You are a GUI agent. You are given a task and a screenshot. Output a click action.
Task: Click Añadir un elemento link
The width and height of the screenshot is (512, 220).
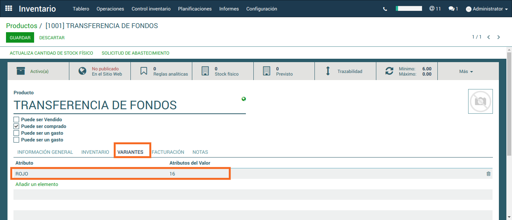point(37,184)
